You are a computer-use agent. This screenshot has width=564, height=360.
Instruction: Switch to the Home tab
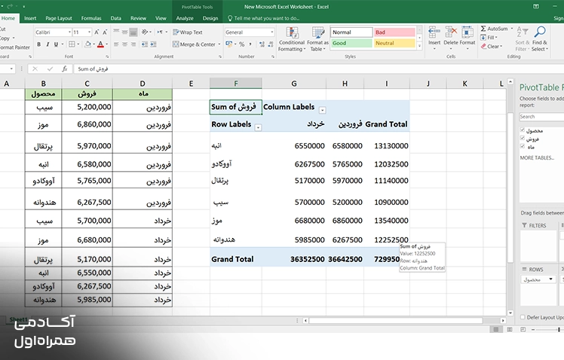coord(8,18)
